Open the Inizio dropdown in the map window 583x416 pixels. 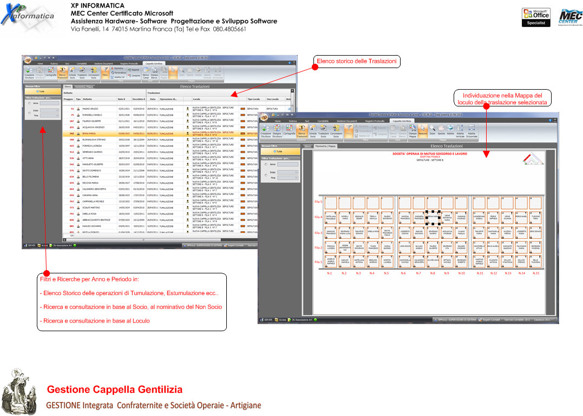287,172
